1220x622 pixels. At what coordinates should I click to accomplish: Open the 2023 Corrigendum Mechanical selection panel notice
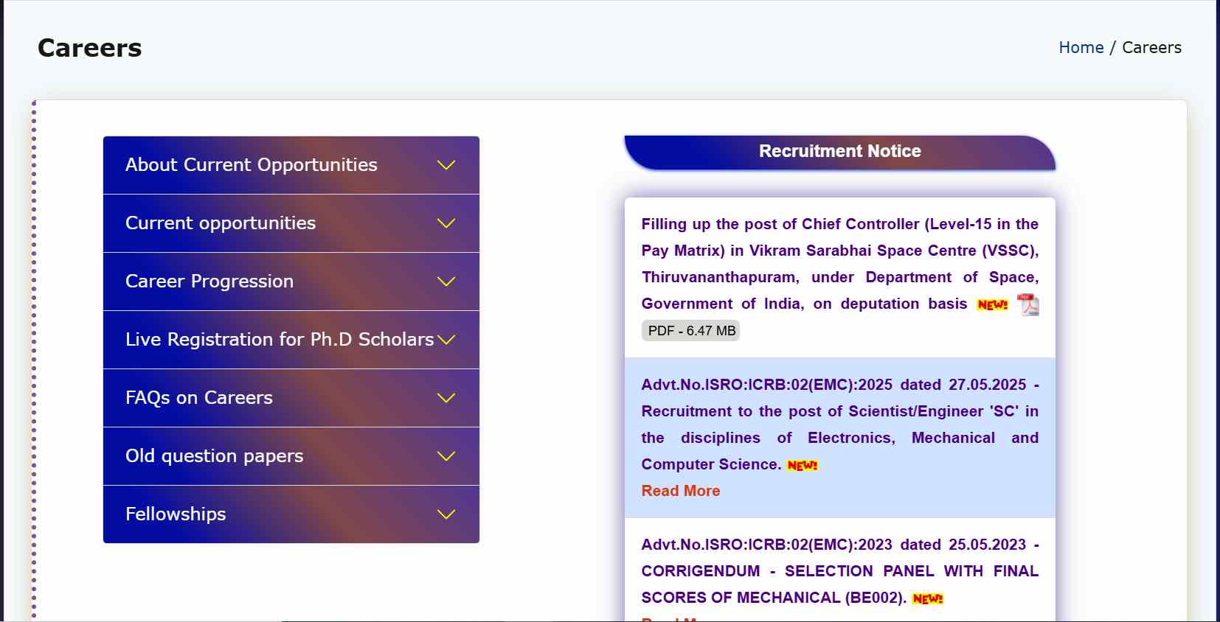[839, 571]
